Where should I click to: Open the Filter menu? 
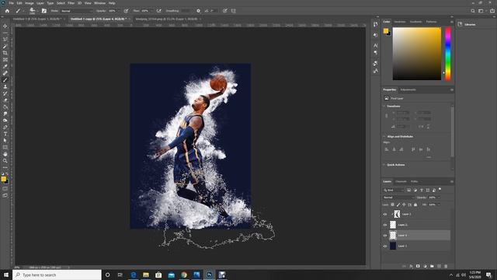click(71, 3)
